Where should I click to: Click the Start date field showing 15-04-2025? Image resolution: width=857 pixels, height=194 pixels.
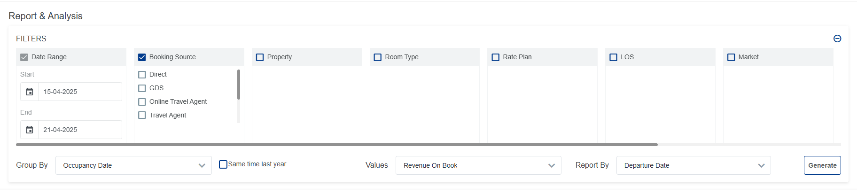pyautogui.click(x=80, y=92)
